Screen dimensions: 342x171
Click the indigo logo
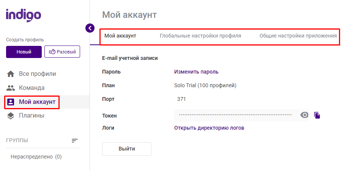click(x=24, y=15)
